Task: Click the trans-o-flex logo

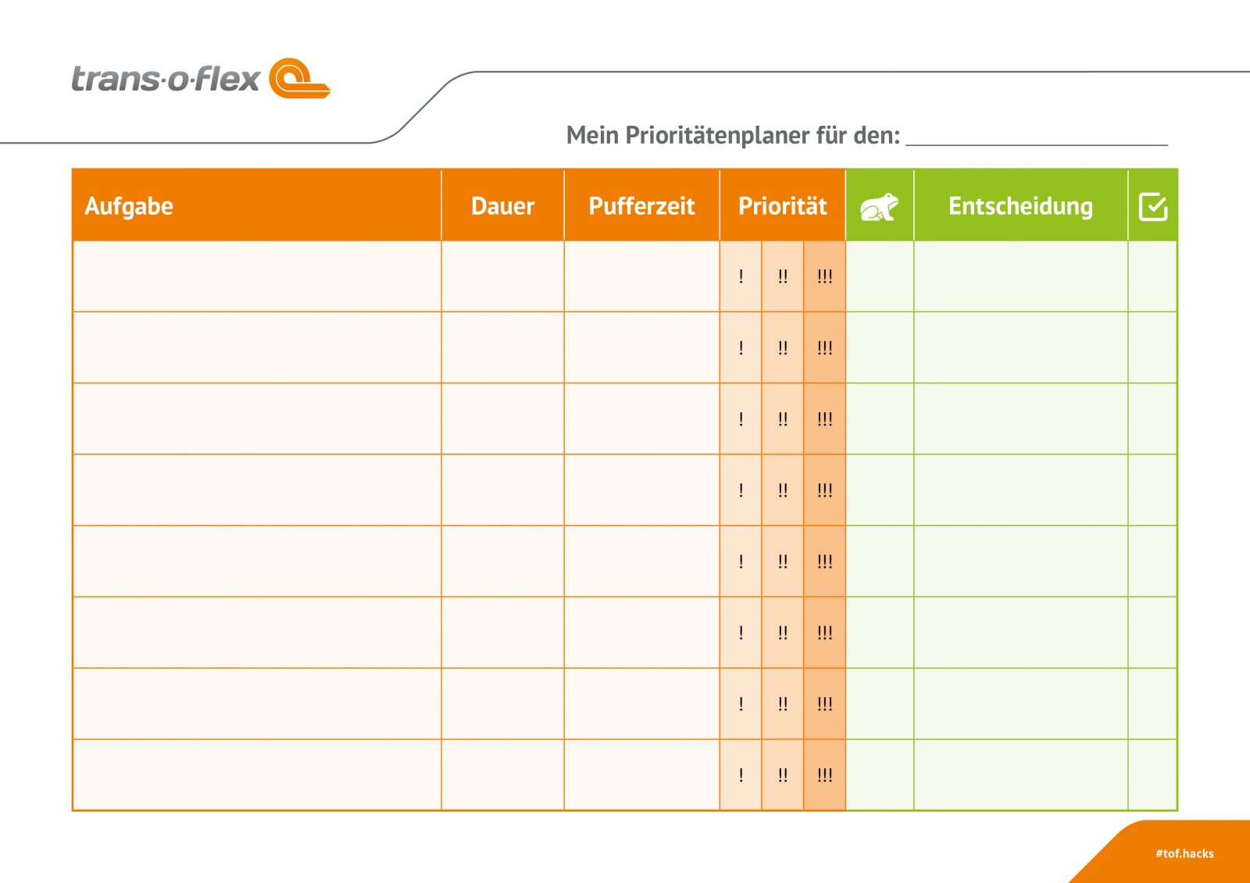Action: point(201,78)
